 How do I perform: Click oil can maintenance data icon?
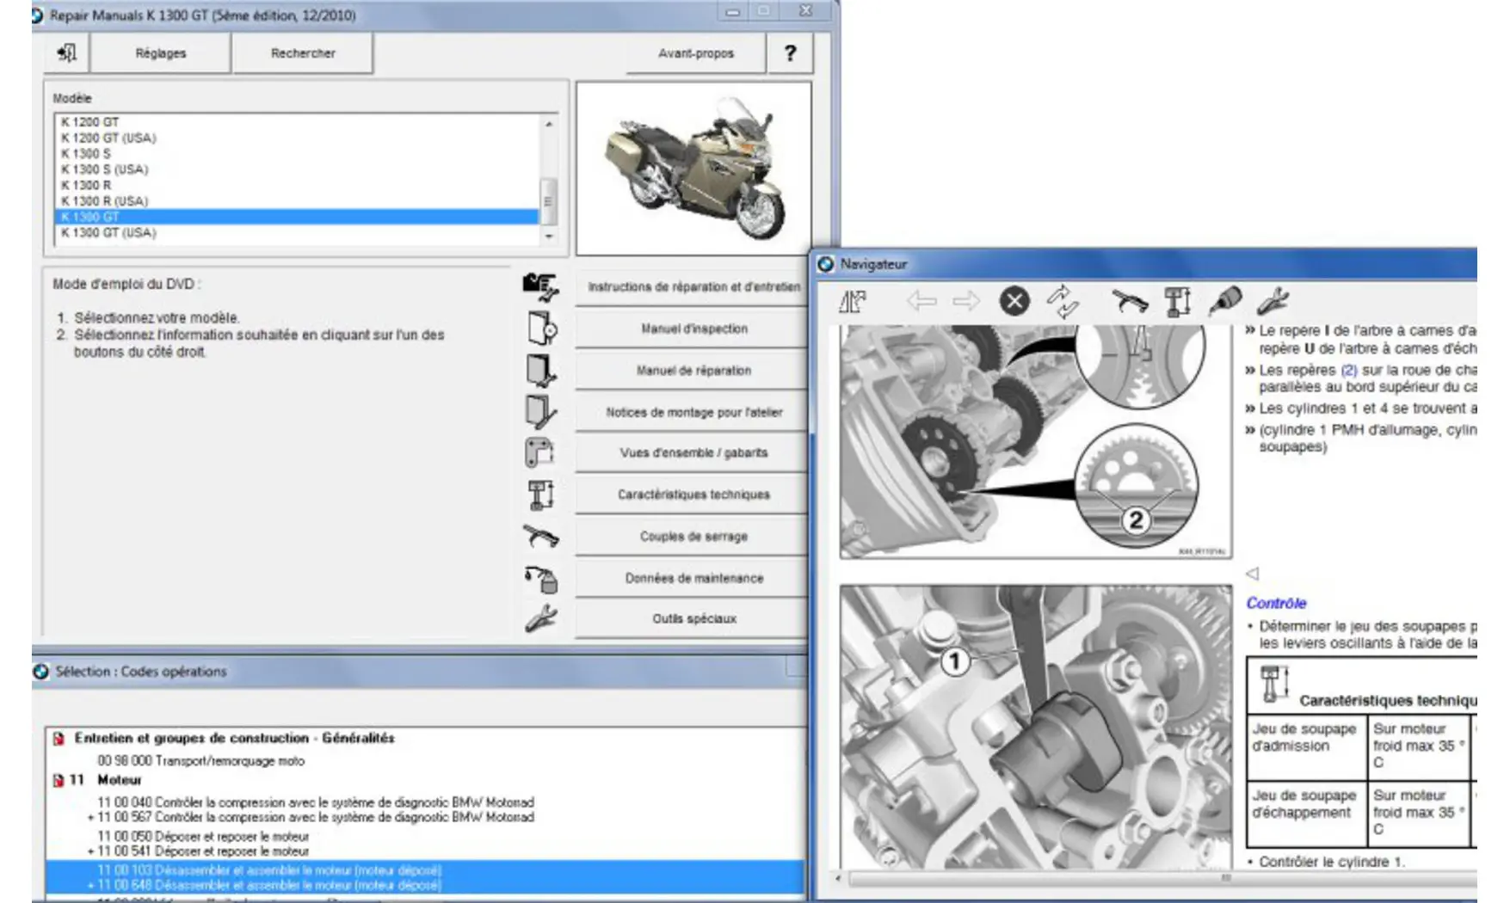tap(542, 579)
